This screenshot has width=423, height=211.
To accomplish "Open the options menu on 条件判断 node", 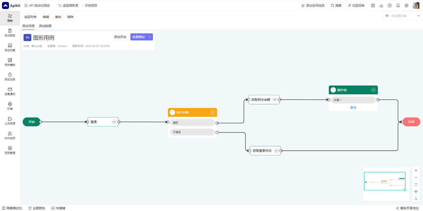I will (212, 112).
